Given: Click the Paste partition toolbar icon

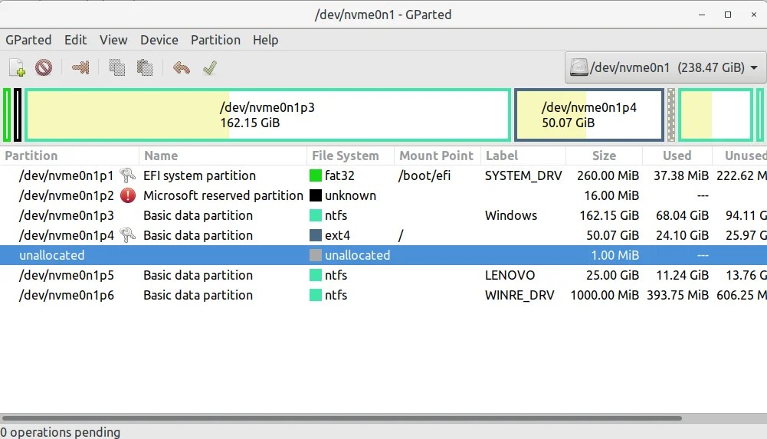Looking at the screenshot, I should pyautogui.click(x=144, y=67).
